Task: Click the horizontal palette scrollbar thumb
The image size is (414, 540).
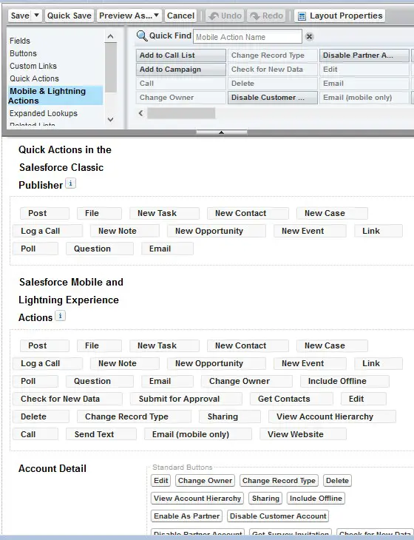Action: (181, 113)
